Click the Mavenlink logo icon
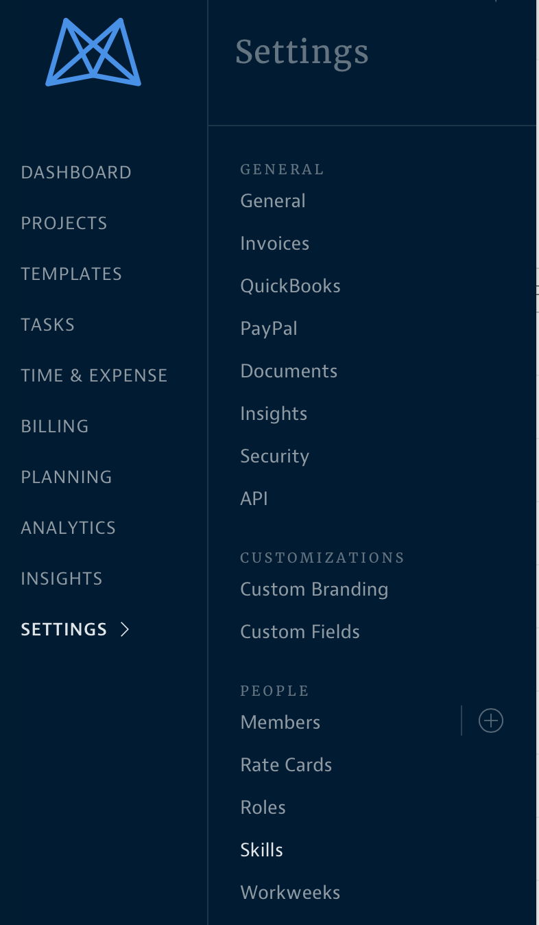 [x=93, y=53]
